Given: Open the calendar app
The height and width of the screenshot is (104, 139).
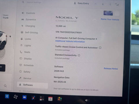Looking at the screenshot, I should point(50,99).
